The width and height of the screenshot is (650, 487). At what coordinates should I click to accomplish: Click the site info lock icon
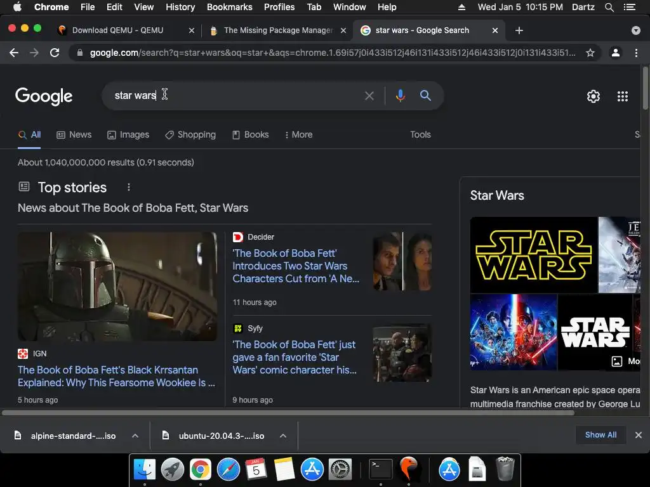tap(80, 53)
